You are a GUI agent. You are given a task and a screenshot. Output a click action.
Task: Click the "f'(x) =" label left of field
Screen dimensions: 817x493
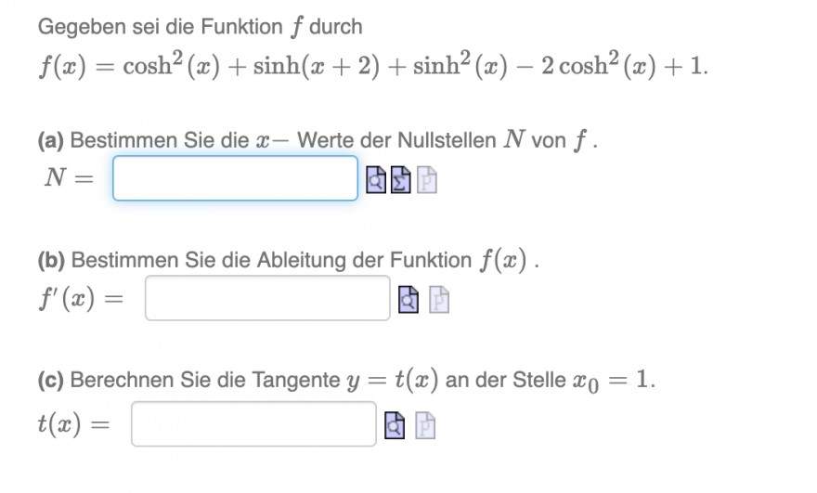(81, 299)
